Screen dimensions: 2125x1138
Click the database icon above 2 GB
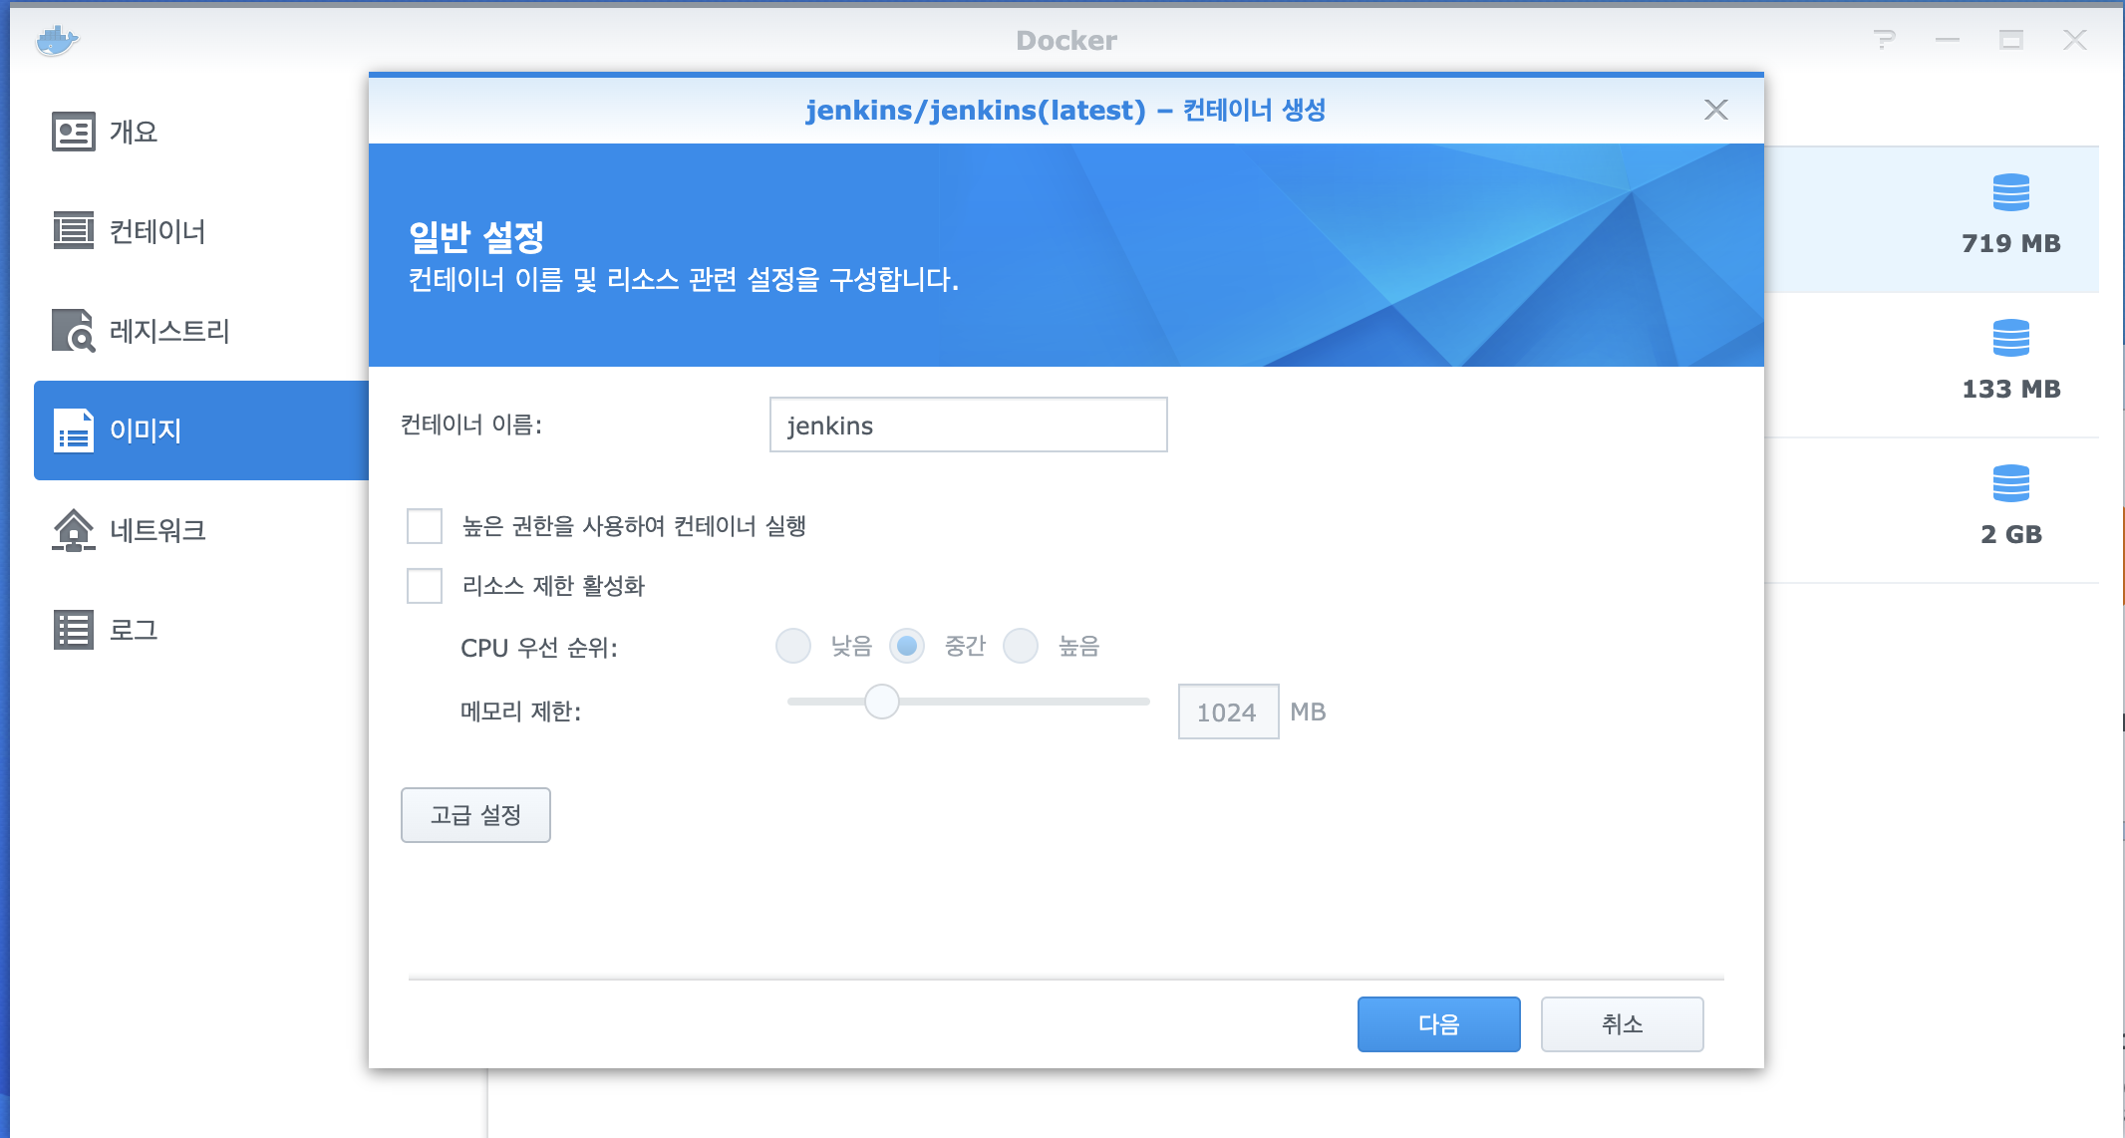tap(2010, 483)
